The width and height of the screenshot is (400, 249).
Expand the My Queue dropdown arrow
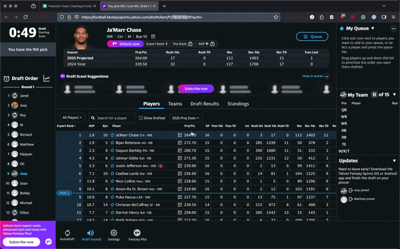(372, 28)
